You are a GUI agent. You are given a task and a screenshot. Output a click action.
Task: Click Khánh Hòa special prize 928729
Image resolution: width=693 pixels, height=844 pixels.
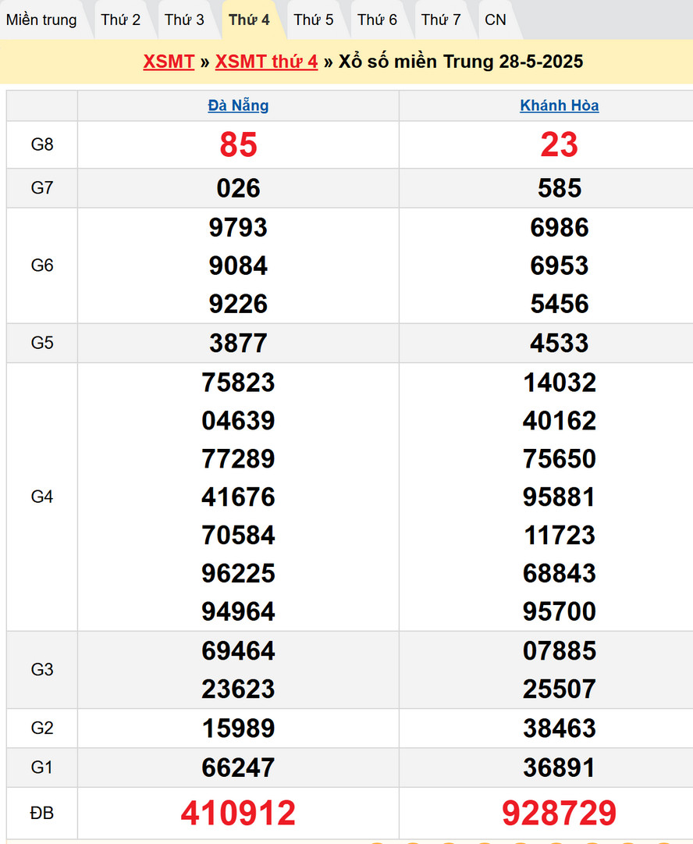[560, 813]
